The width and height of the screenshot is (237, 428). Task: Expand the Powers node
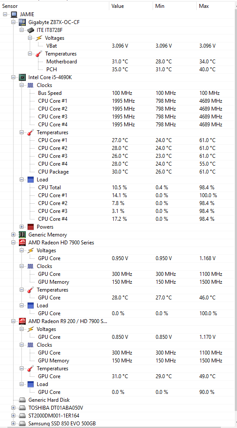click(x=21, y=227)
